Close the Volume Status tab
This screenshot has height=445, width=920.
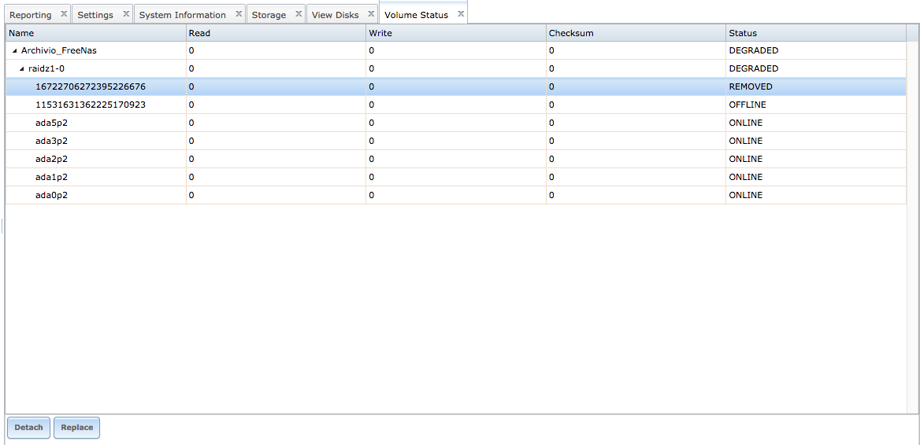tap(461, 13)
